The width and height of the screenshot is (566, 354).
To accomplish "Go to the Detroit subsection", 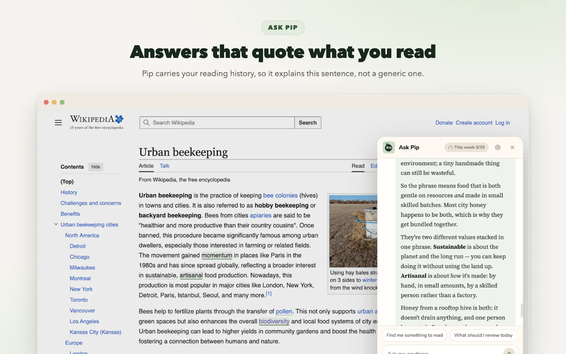I will click(78, 246).
